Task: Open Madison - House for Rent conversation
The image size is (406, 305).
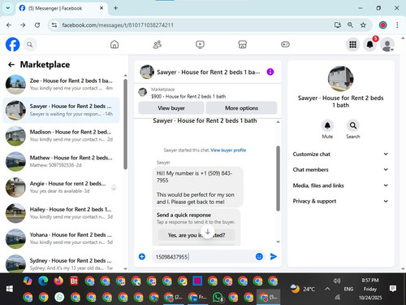Action: tap(61, 136)
